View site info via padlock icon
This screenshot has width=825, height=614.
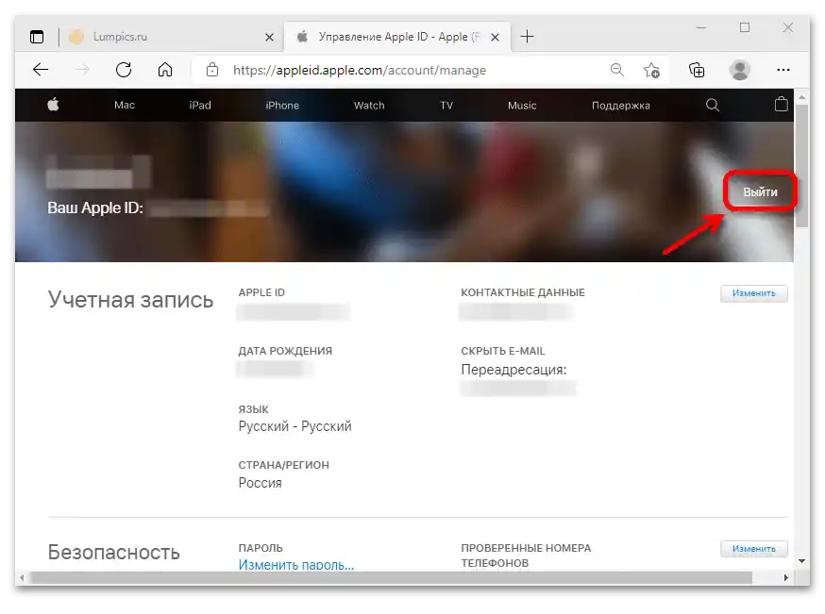tap(212, 70)
